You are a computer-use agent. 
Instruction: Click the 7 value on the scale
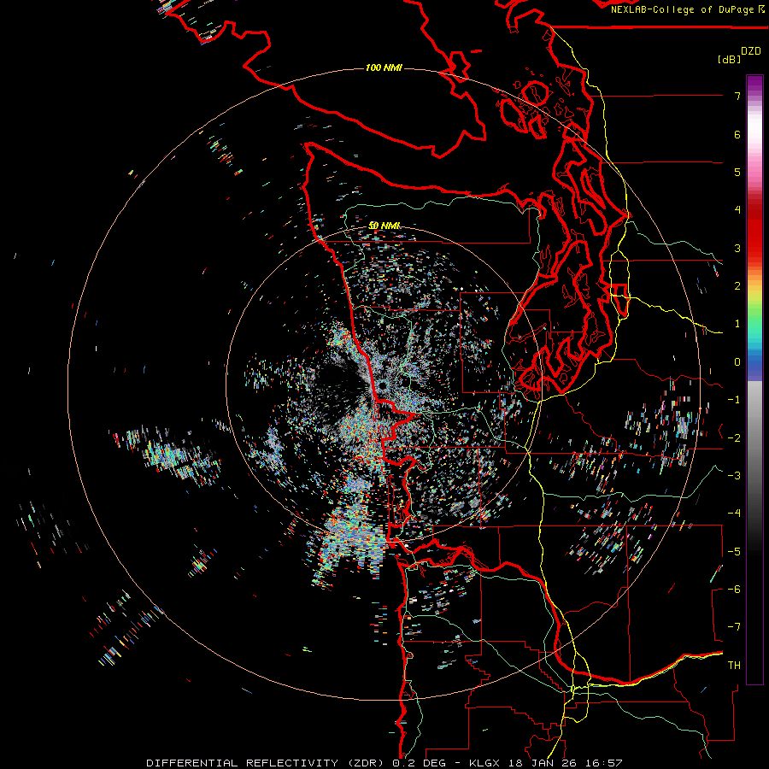click(x=737, y=96)
